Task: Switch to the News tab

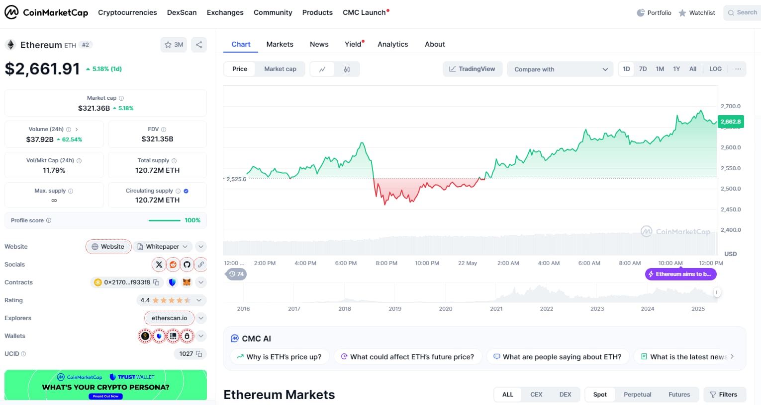Action: 319,44
